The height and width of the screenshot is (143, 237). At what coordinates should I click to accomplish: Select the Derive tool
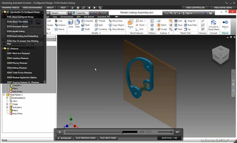click(x=60, y=29)
